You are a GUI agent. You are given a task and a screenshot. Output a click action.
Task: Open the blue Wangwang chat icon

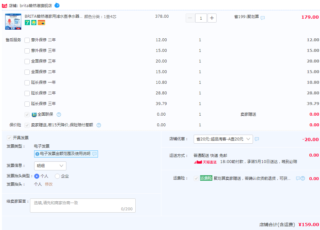(57, 5)
